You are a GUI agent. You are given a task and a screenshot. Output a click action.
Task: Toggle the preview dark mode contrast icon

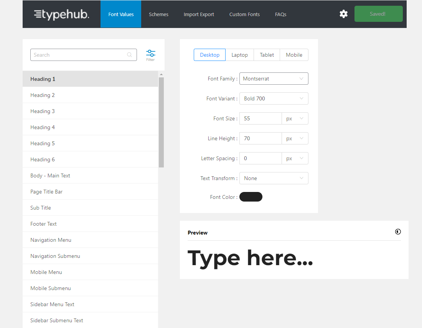[398, 231]
